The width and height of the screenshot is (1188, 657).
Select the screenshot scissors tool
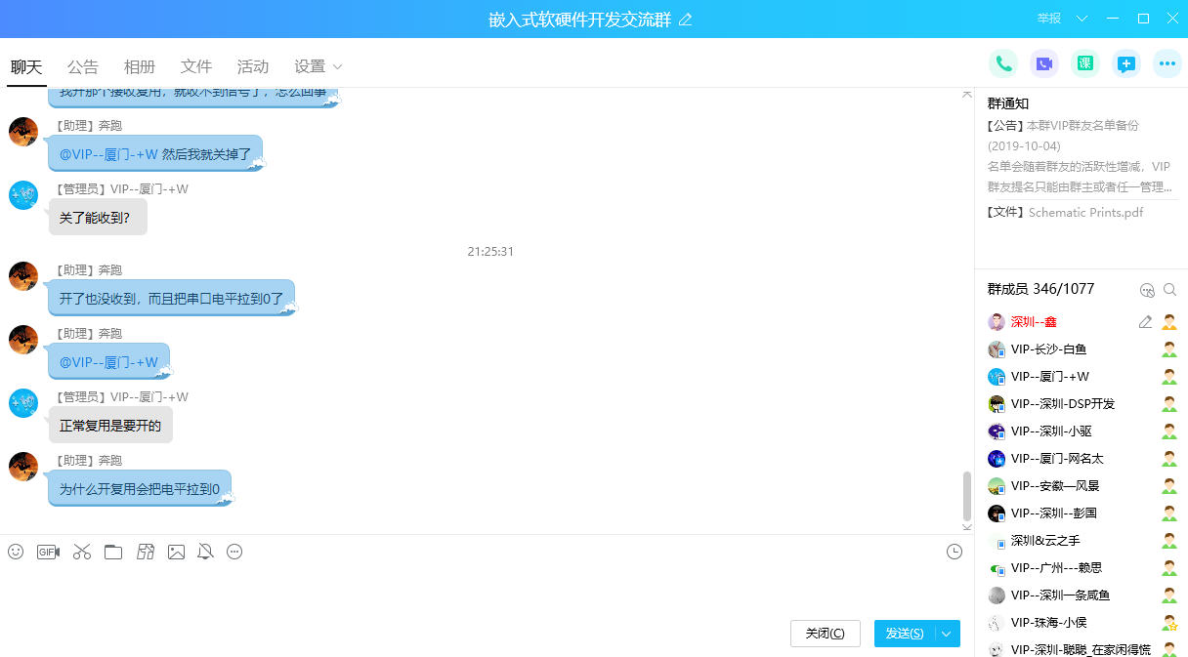pos(81,552)
